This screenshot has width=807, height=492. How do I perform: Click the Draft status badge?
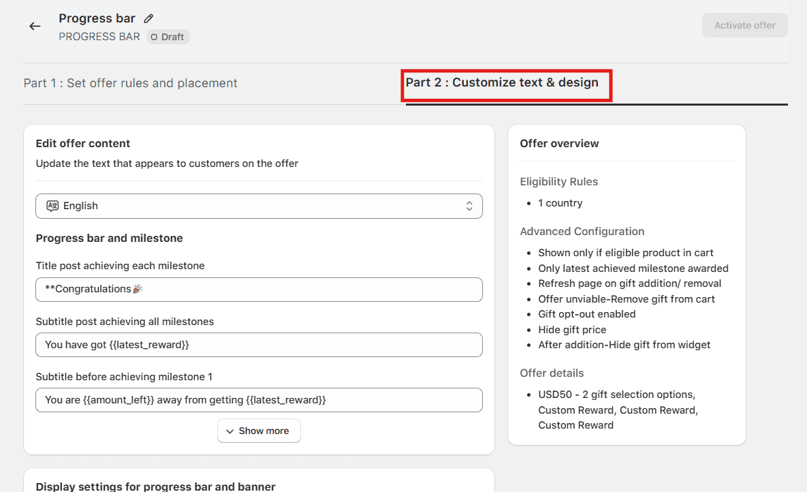coord(168,37)
